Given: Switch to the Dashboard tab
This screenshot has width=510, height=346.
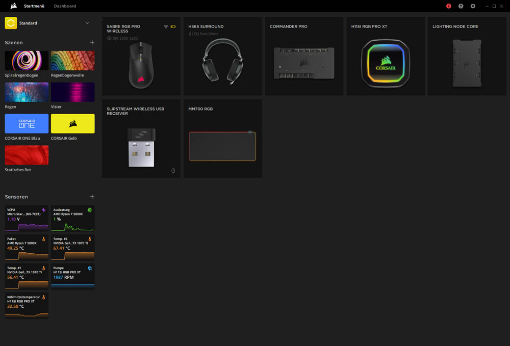Looking at the screenshot, I should [x=65, y=6].
